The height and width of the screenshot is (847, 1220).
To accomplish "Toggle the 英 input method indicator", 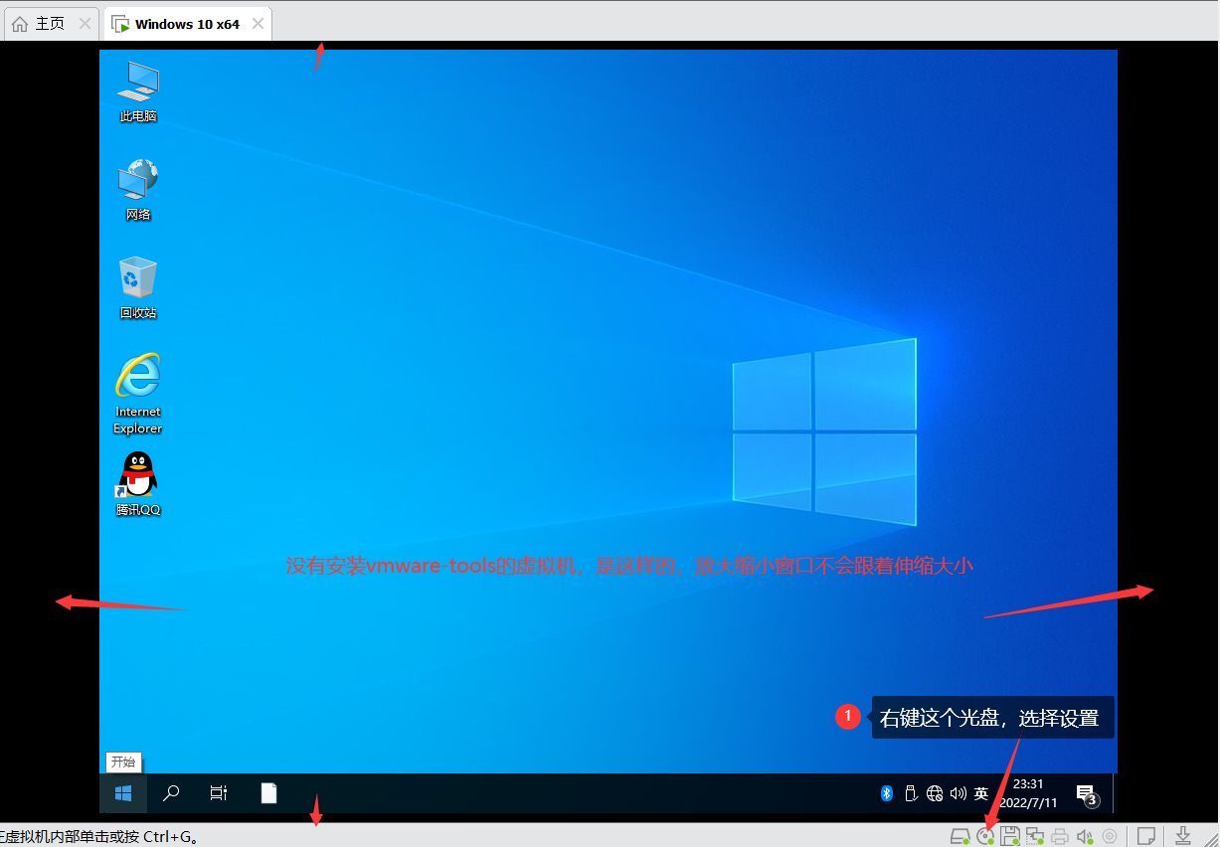I will pyautogui.click(x=981, y=793).
